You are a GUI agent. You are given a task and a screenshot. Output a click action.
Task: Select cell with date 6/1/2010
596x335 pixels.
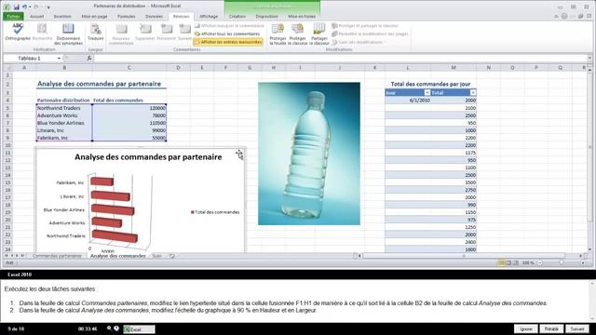click(408, 100)
